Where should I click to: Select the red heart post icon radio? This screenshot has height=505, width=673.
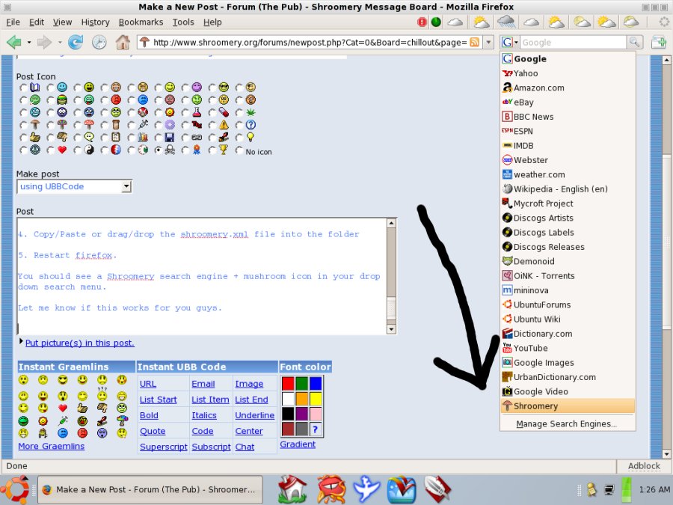coord(51,150)
